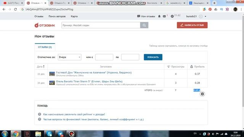244x137 pixels.
Task: Open review Отель Barcelo Tiran Sharm 5*
Action: [x=89, y=81]
